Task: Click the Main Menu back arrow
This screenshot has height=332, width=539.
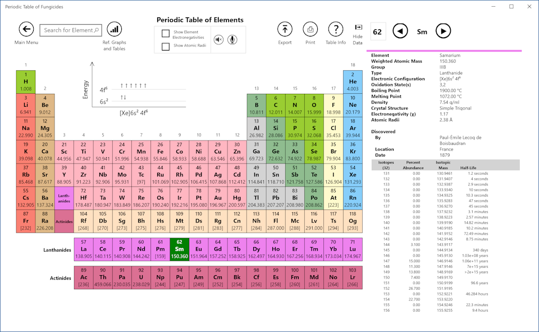Action: tap(26, 30)
